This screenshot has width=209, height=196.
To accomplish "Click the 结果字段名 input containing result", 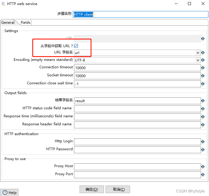I will click(x=137, y=101).
